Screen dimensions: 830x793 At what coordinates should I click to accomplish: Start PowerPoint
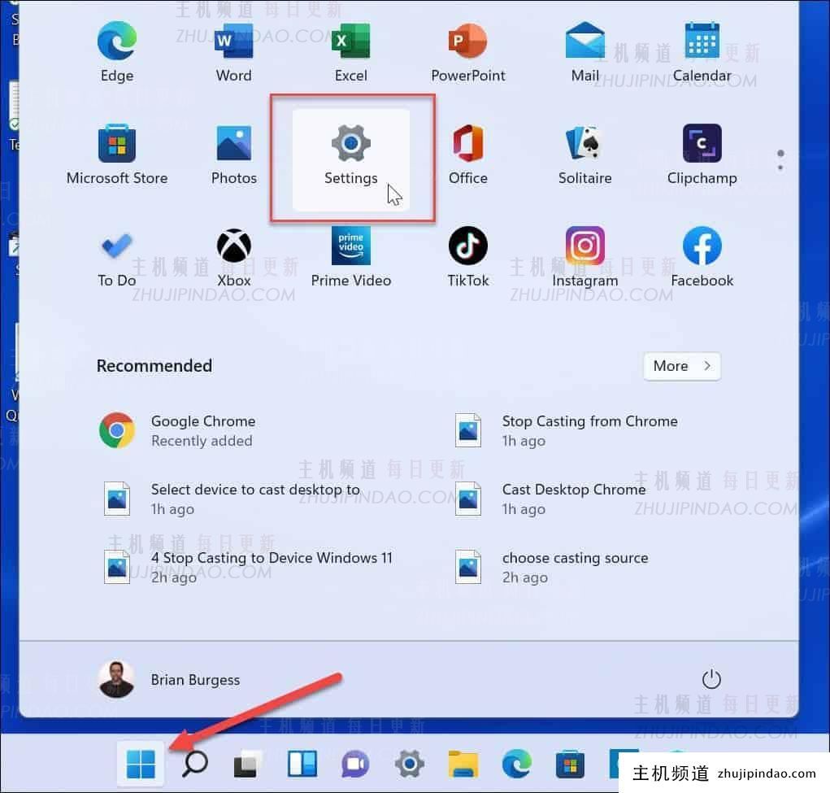click(x=467, y=49)
